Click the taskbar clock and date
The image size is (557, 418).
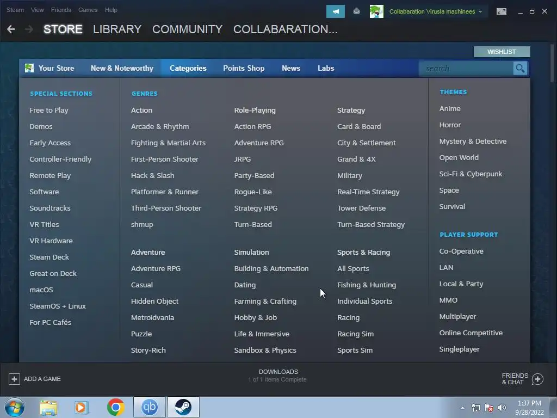point(529,408)
